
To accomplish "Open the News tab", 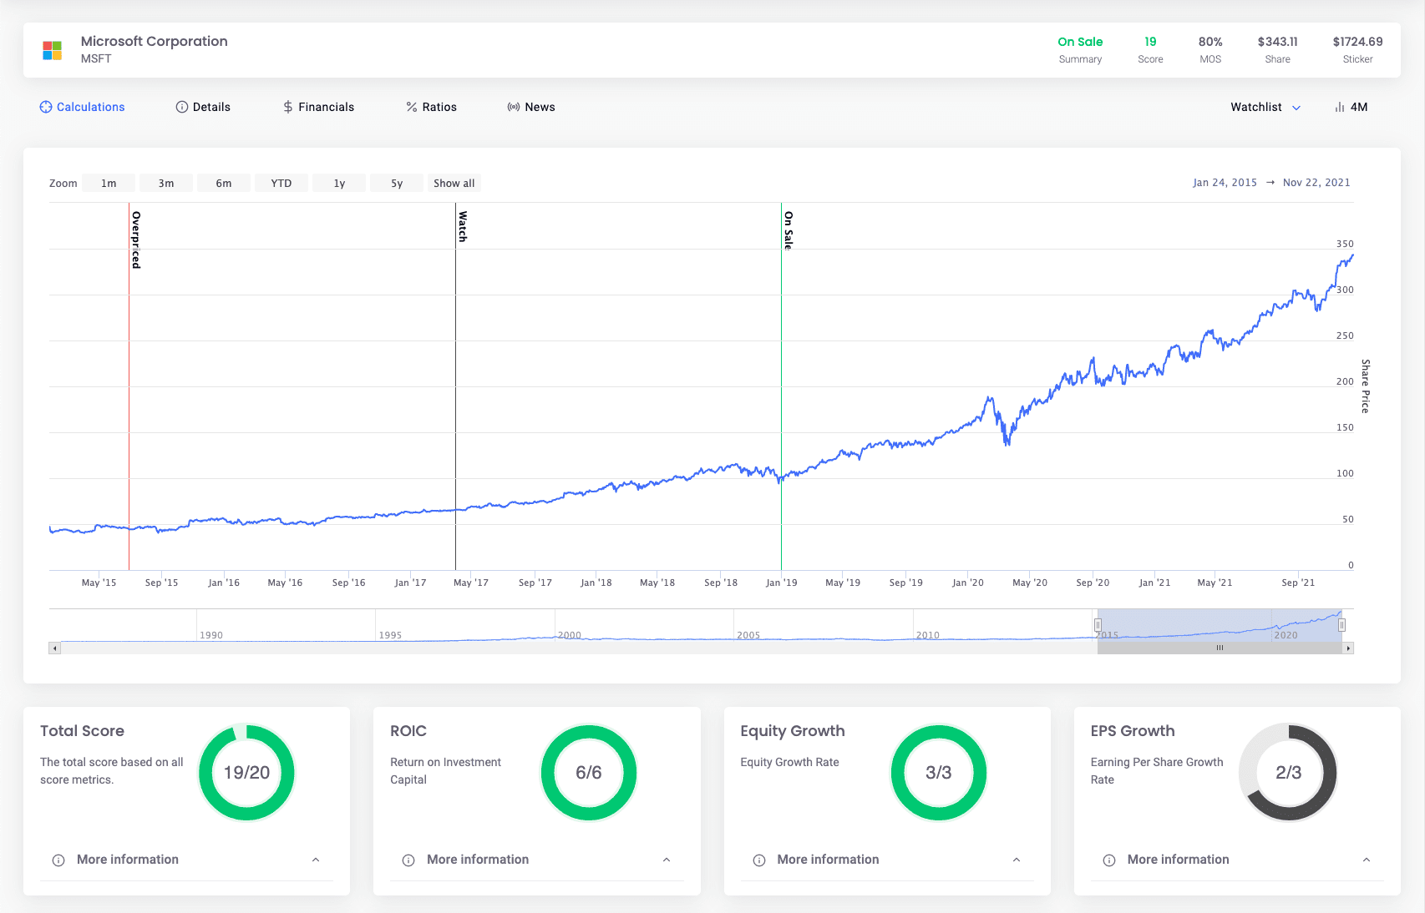I will click(x=531, y=107).
